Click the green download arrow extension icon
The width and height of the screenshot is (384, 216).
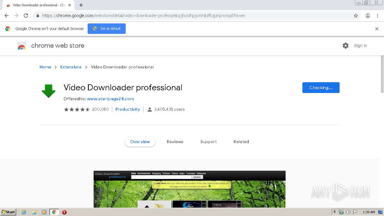coord(49,91)
